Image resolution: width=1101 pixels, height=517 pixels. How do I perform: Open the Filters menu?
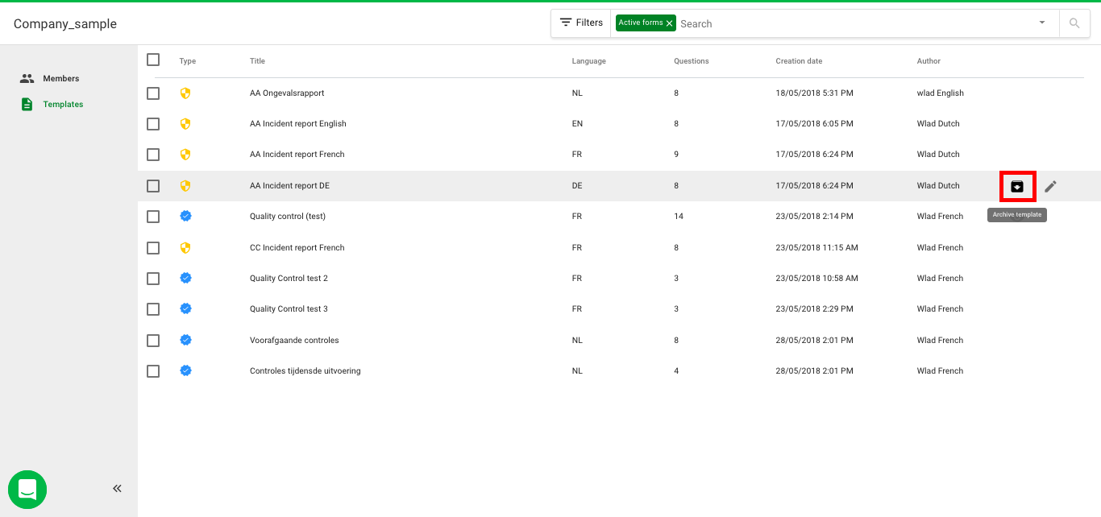(581, 23)
